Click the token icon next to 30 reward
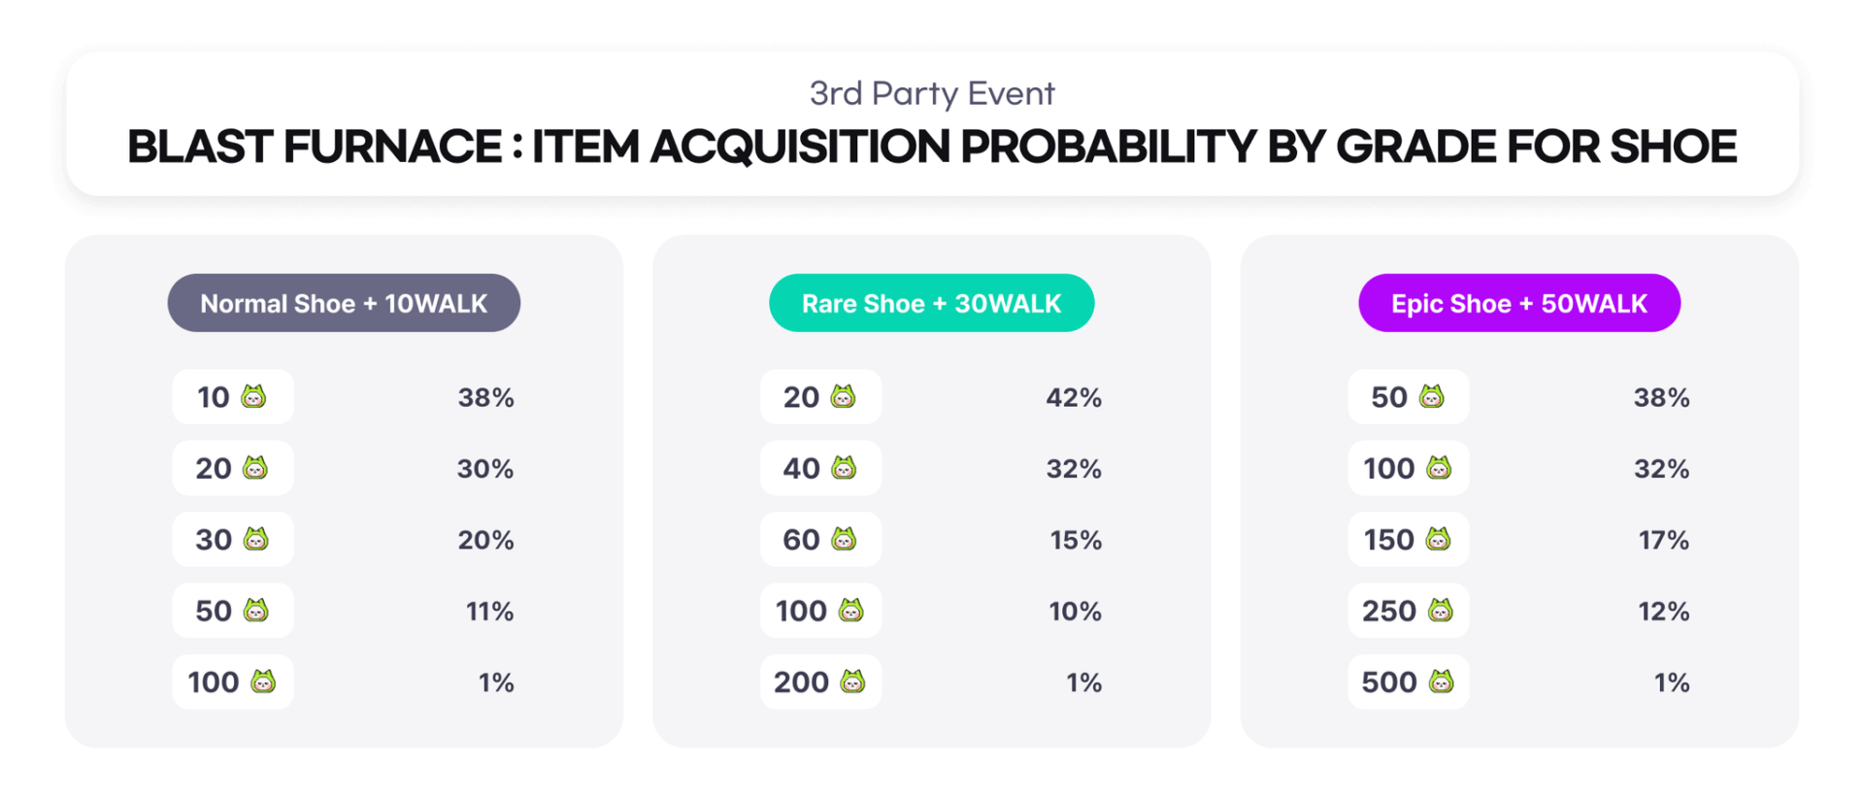1864x800 pixels. coord(255,539)
